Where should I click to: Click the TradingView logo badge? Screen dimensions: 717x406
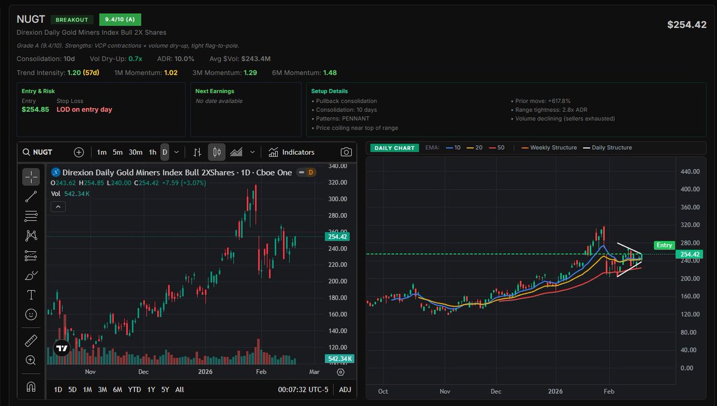(x=62, y=348)
